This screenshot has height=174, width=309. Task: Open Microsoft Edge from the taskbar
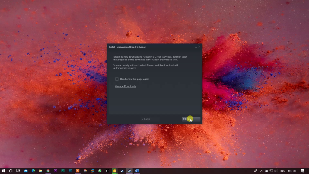point(33,171)
